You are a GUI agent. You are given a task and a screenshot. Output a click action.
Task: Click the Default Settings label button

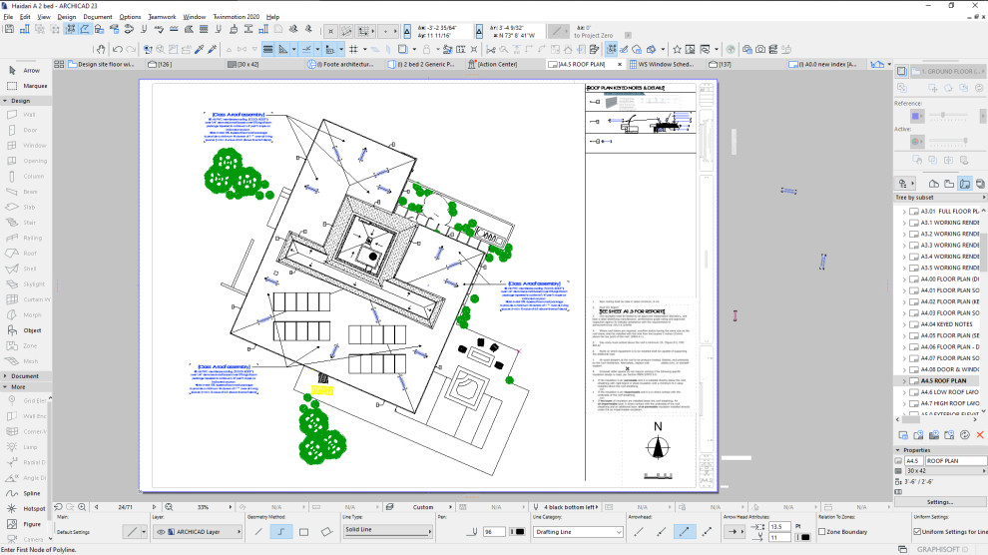click(x=73, y=532)
